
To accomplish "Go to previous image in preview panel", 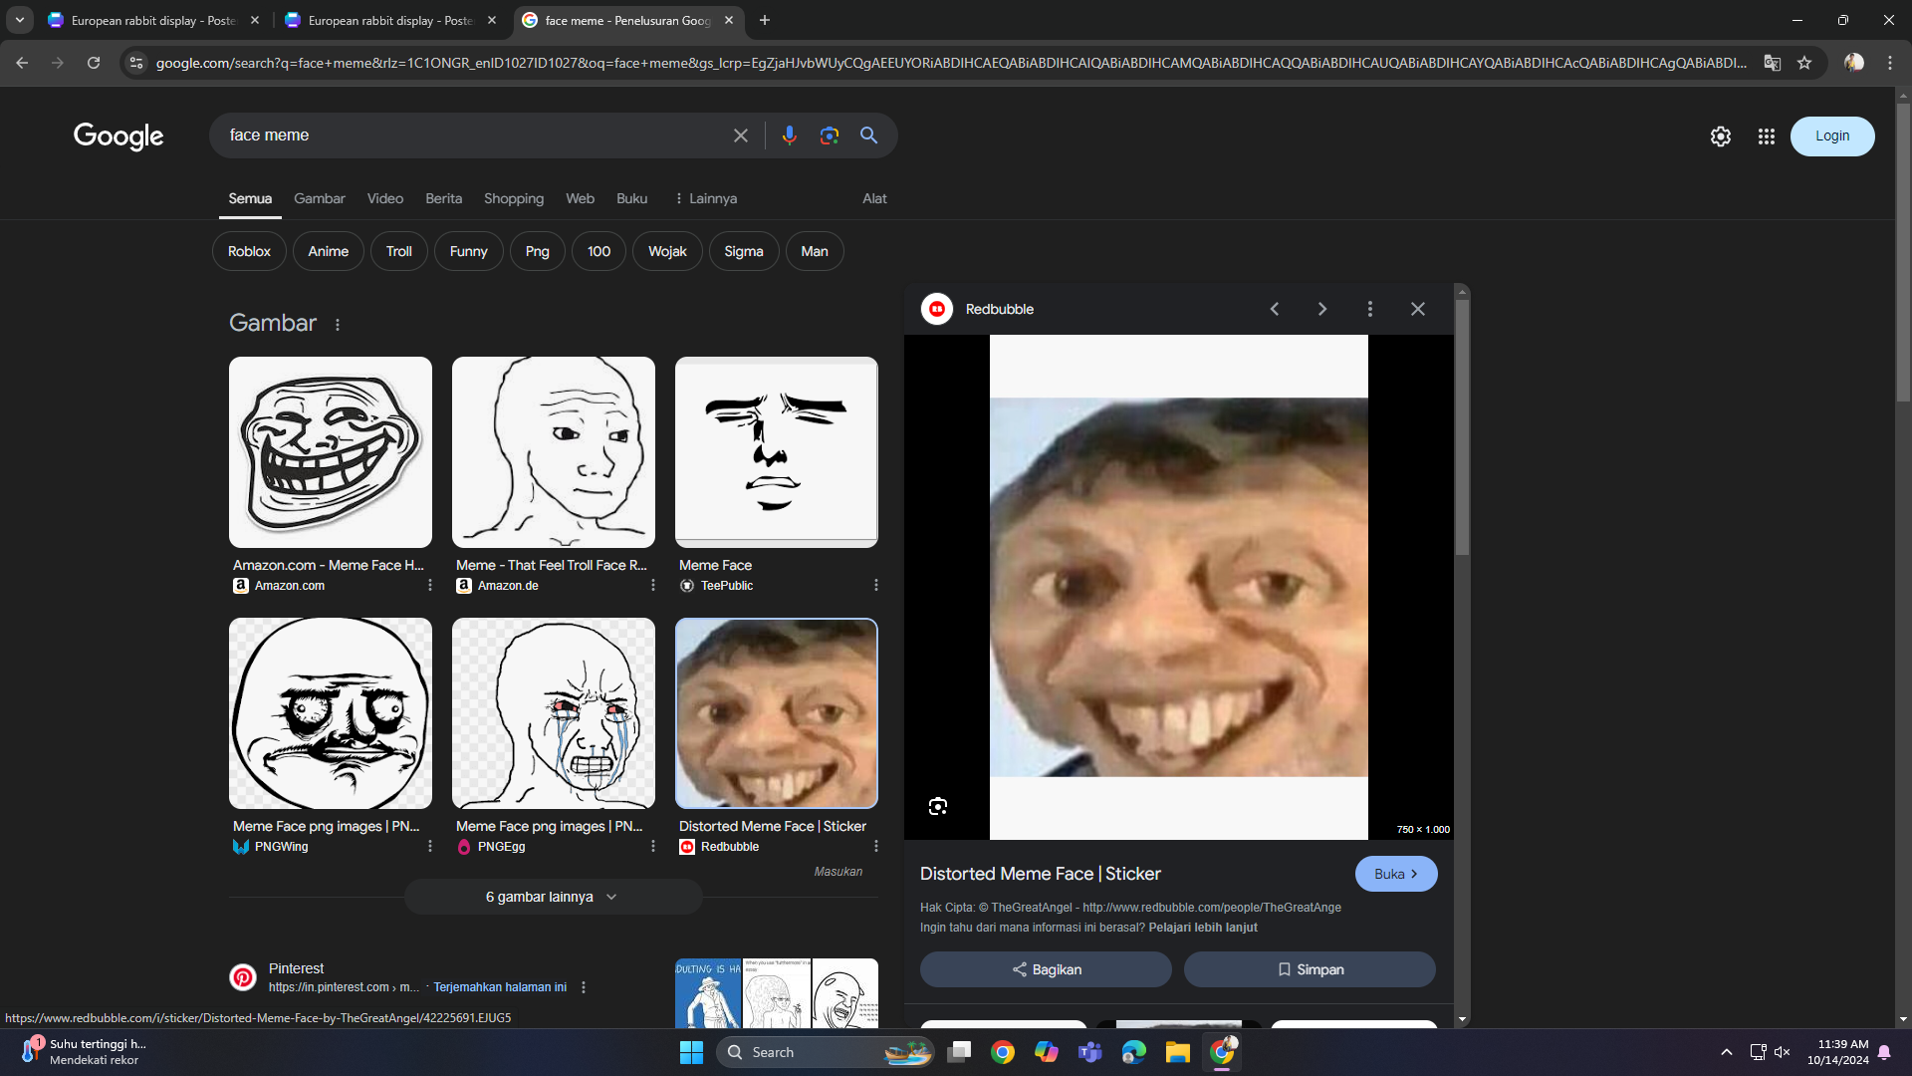I will 1274,309.
